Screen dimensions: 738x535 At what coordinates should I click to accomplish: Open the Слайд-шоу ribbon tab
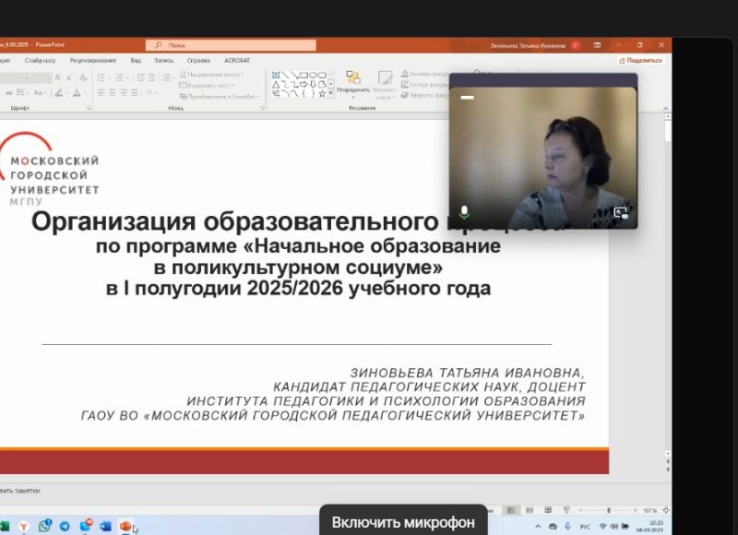[41, 60]
